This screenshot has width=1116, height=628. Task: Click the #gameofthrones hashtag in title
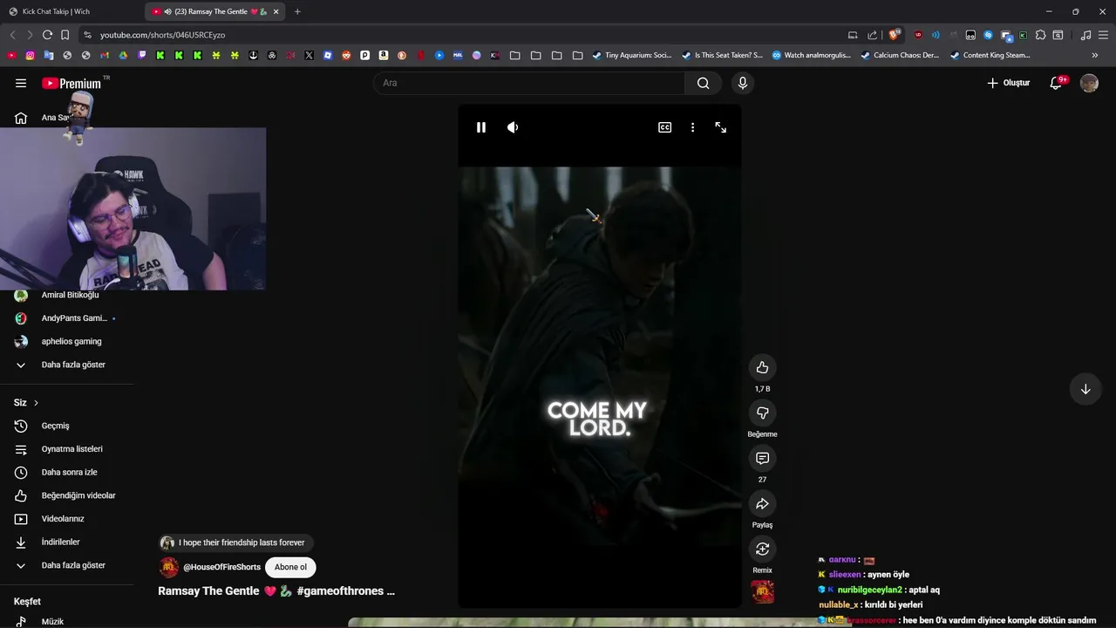click(340, 591)
